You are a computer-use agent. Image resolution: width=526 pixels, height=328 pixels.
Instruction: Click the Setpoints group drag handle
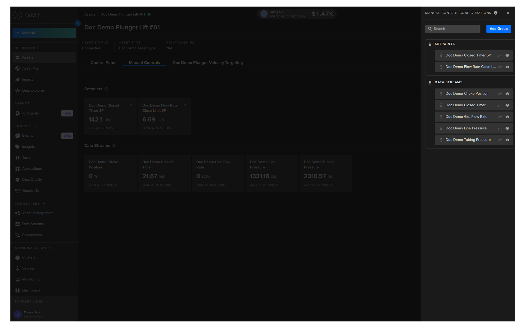[430, 44]
